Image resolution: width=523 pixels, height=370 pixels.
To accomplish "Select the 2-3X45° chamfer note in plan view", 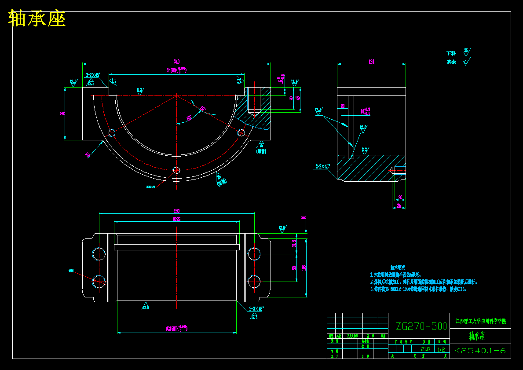I will [256, 308].
